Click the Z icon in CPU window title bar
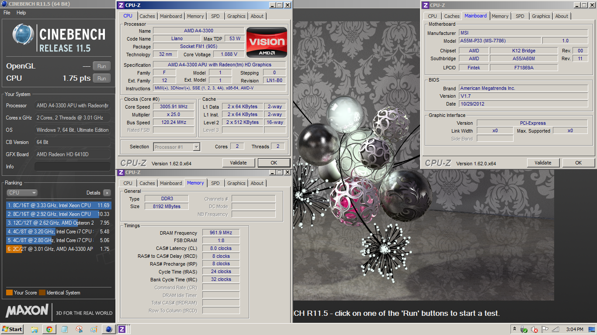Image resolution: width=597 pixels, height=335 pixels. [121, 5]
